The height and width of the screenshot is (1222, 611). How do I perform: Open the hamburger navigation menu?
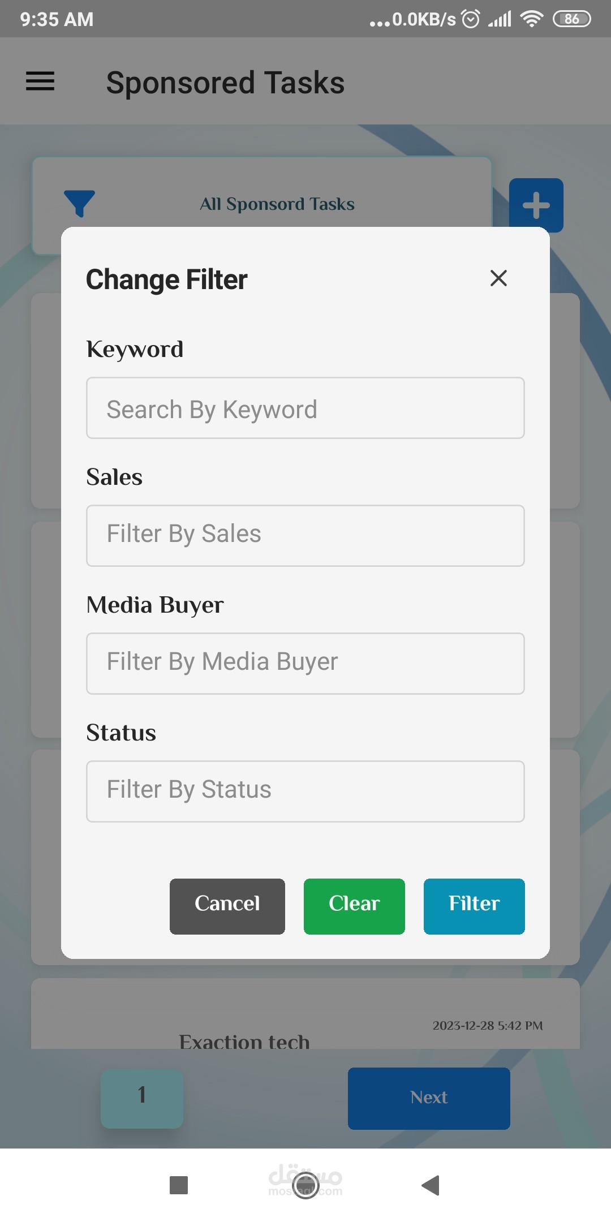[40, 81]
